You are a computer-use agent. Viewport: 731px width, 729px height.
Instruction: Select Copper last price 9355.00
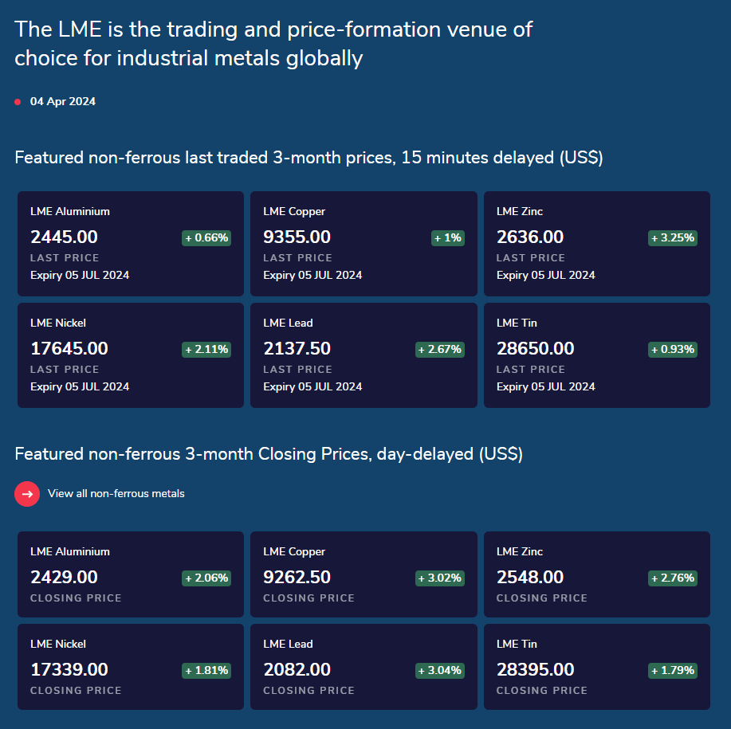[x=297, y=237]
